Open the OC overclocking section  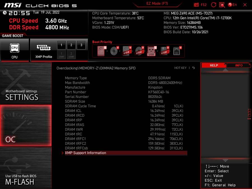[x=26, y=125]
